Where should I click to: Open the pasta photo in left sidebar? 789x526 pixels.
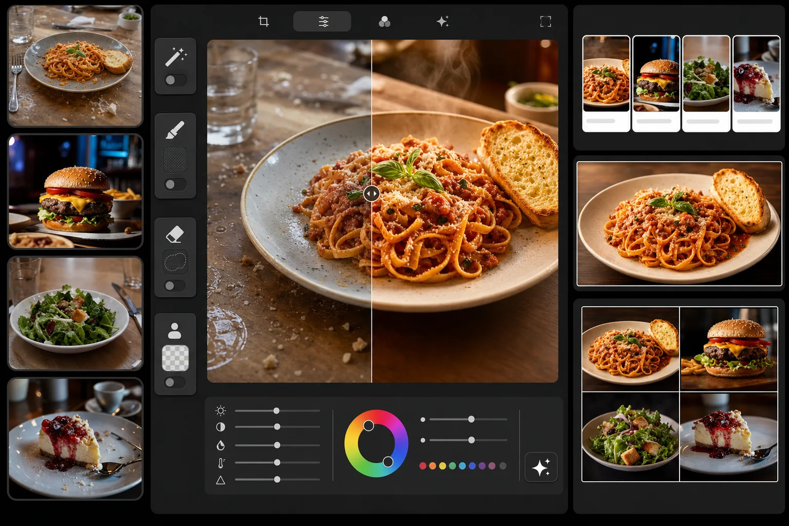[x=75, y=66]
